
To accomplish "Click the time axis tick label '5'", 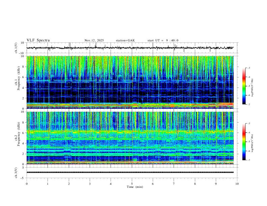I will (x=132, y=184).
